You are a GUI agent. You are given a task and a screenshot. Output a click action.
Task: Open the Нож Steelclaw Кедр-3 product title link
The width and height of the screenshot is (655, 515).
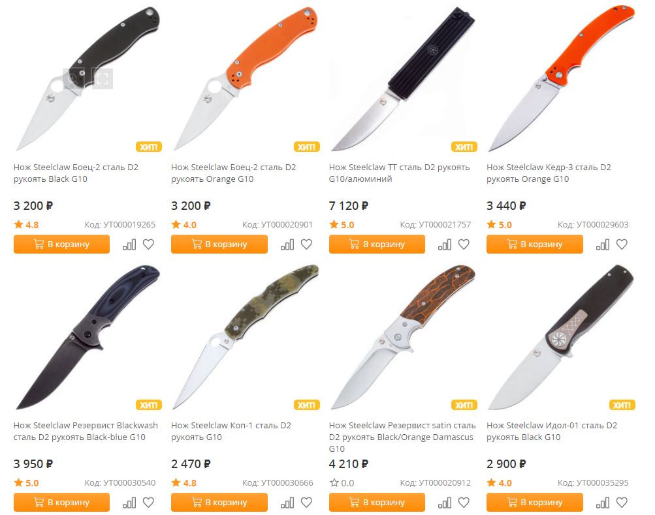click(x=549, y=173)
